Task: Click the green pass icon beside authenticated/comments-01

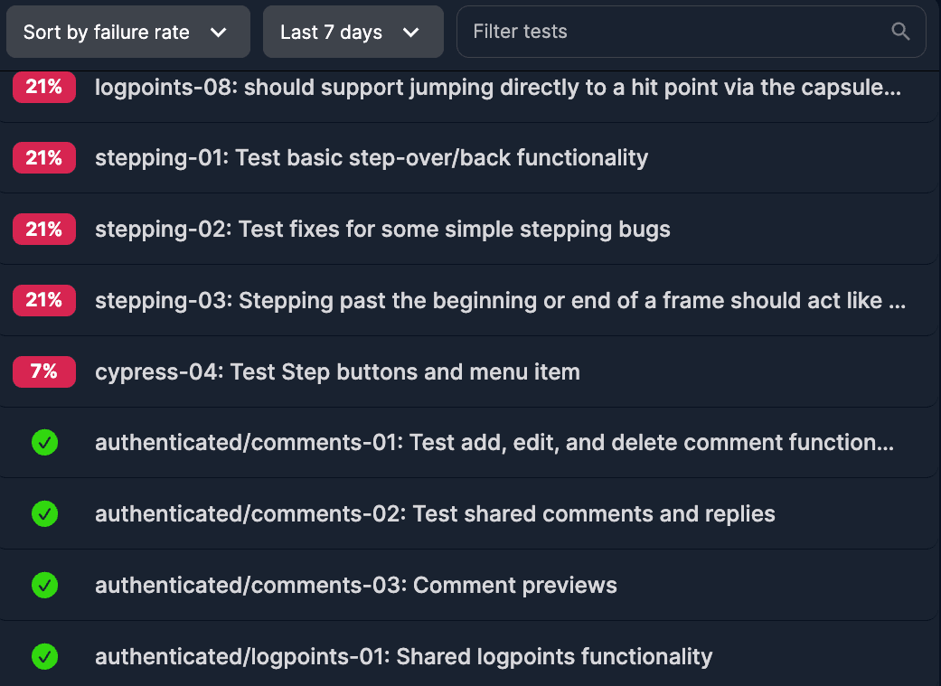Action: tap(44, 442)
